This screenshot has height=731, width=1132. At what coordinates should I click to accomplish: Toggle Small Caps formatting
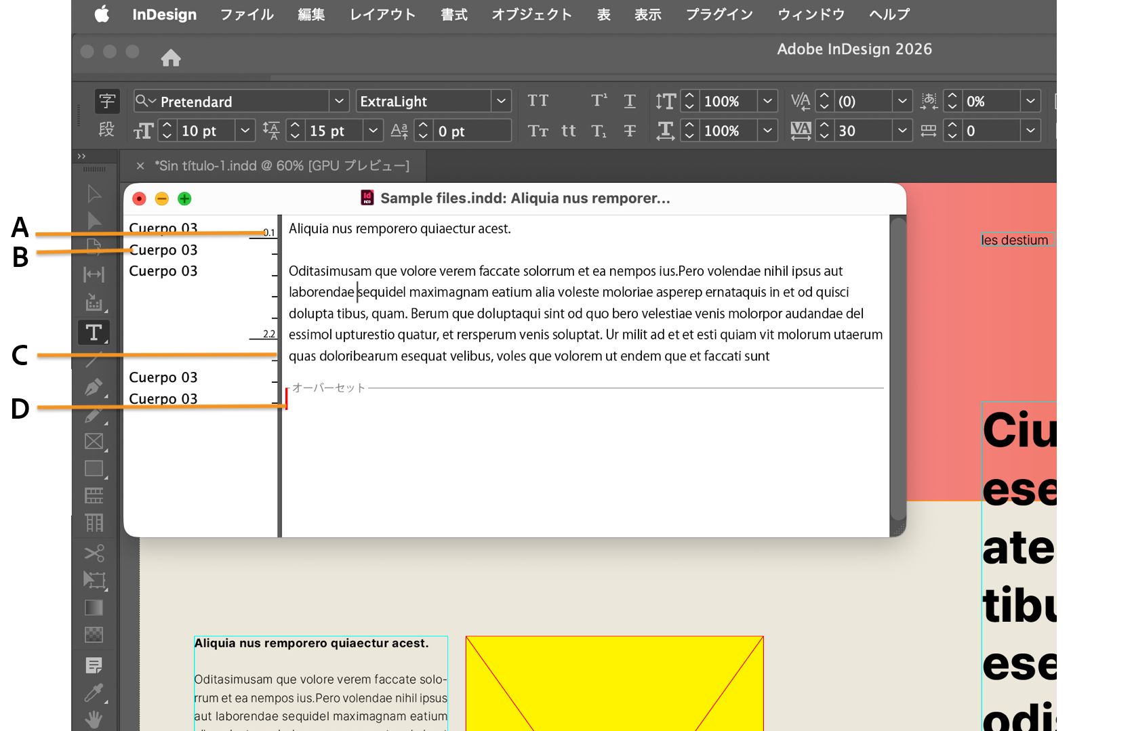coord(538,131)
